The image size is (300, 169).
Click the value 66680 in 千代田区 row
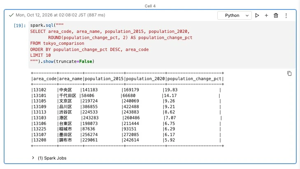pyautogui.click(x=129, y=95)
